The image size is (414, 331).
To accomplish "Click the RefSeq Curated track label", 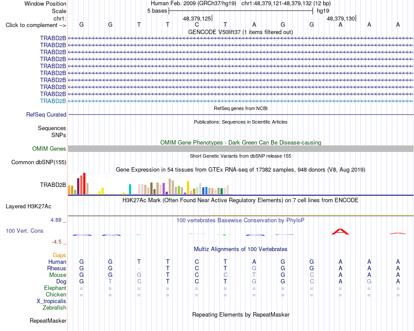I will (x=46, y=114).
